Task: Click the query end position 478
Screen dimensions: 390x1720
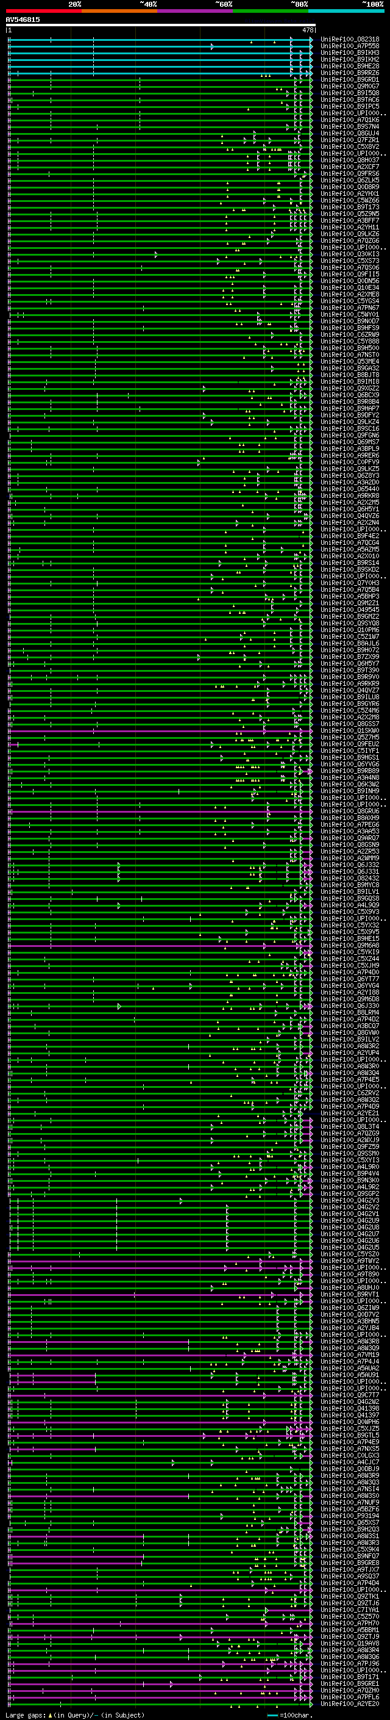Action: (308, 30)
